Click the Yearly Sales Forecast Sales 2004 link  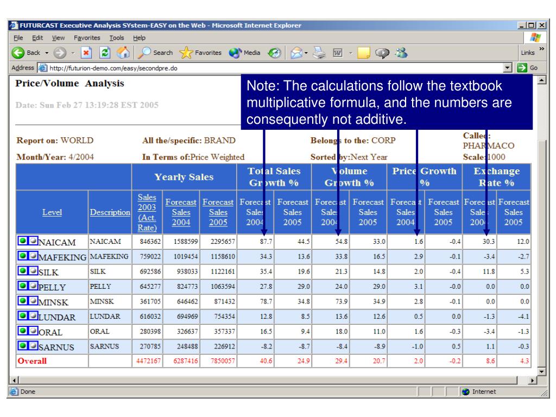pos(181,212)
